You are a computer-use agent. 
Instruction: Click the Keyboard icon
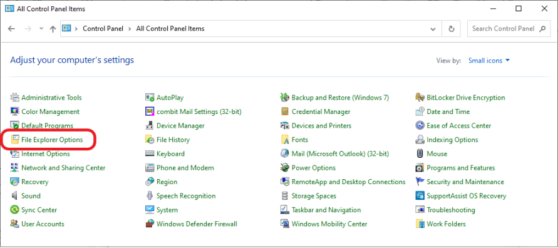(150, 153)
